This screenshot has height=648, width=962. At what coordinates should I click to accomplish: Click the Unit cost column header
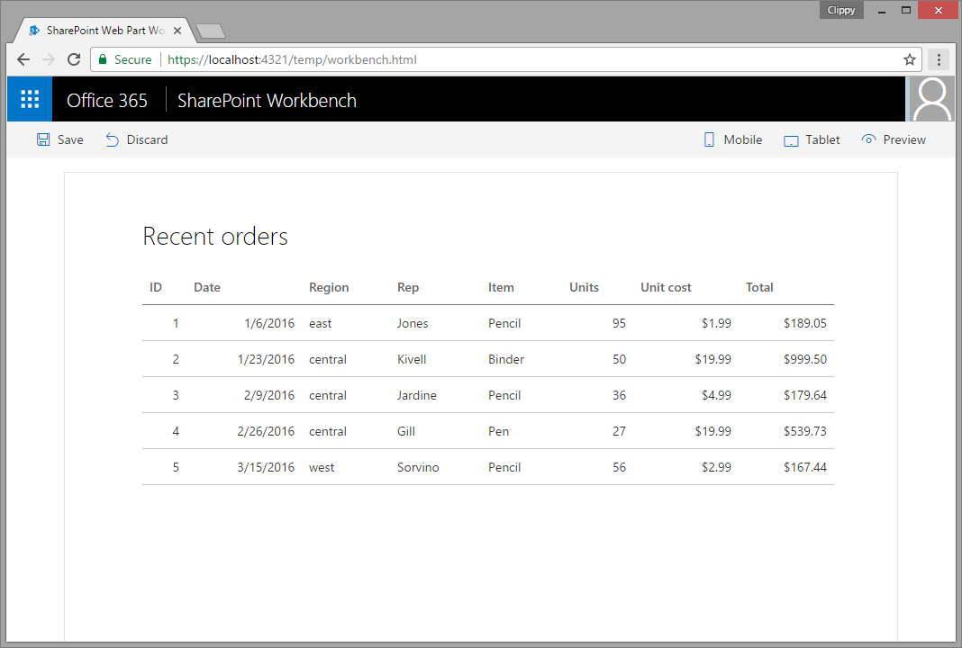pyautogui.click(x=666, y=287)
